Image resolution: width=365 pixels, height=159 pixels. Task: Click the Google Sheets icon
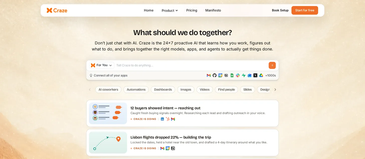point(232,75)
